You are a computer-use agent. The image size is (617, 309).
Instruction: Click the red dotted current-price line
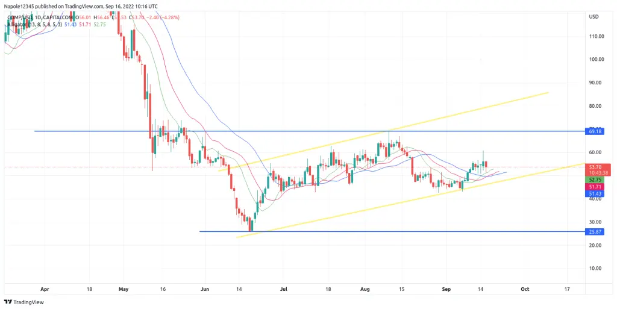(294, 167)
